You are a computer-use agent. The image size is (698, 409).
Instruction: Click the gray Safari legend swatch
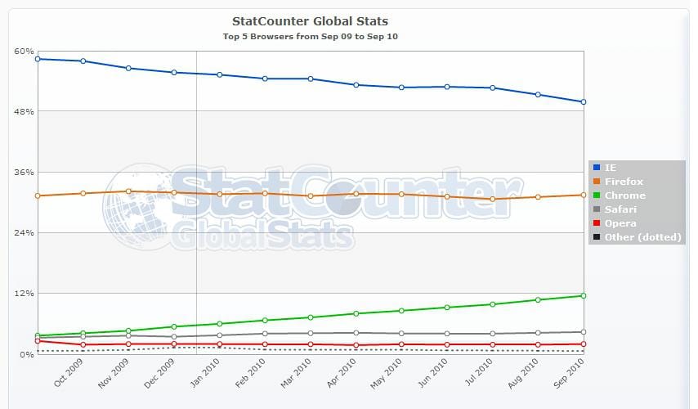(596, 209)
